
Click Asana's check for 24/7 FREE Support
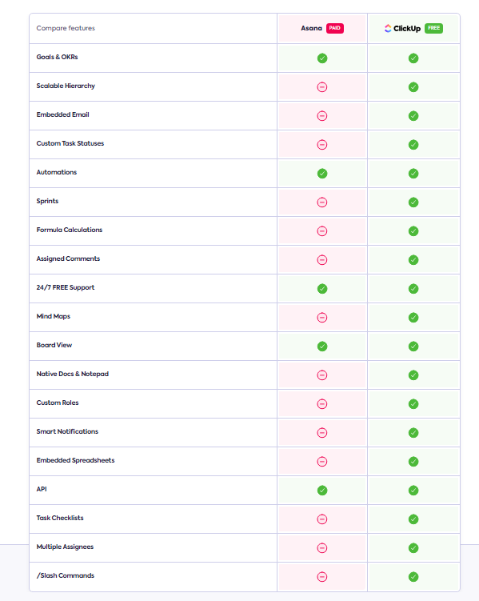(322, 289)
